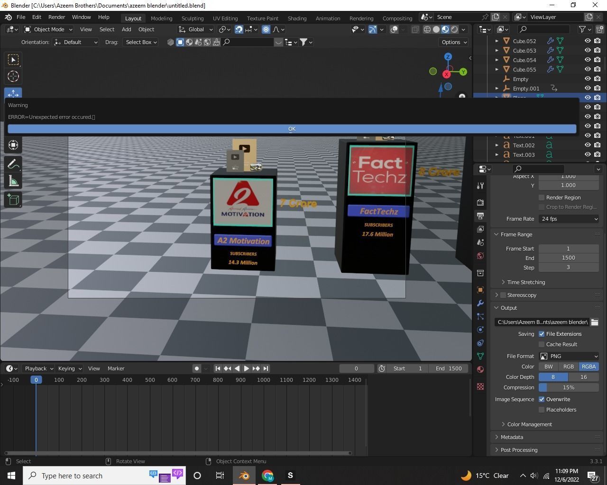Set color depth to 16
The height and width of the screenshot is (485, 607).
coord(583,377)
